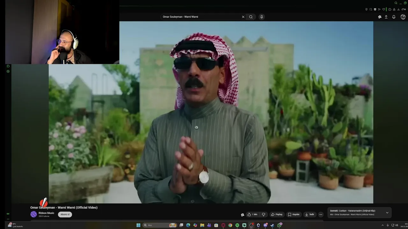408x229 pixels.
Task: Open File Explorer from taskbar
Action: (x=202, y=225)
